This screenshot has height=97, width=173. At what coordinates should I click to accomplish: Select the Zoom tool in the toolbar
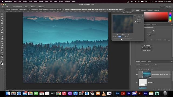click(x=2, y=57)
